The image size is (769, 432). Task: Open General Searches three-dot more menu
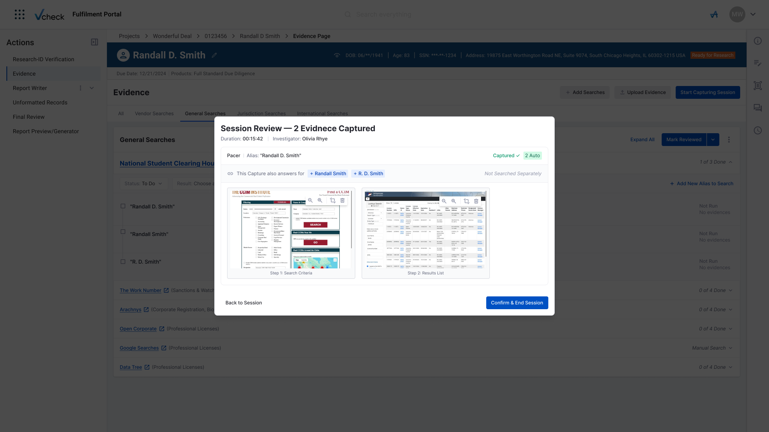point(729,140)
